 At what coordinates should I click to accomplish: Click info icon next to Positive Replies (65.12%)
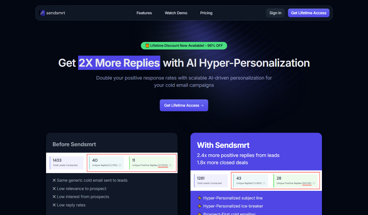click(x=314, y=183)
